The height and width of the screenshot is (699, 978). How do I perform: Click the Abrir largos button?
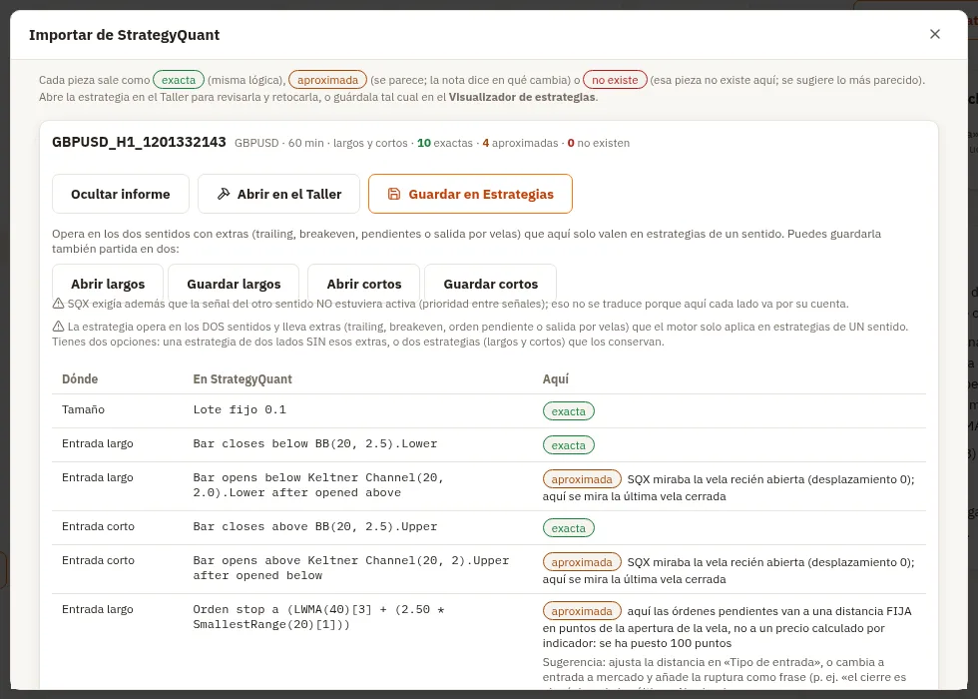pyautogui.click(x=108, y=284)
